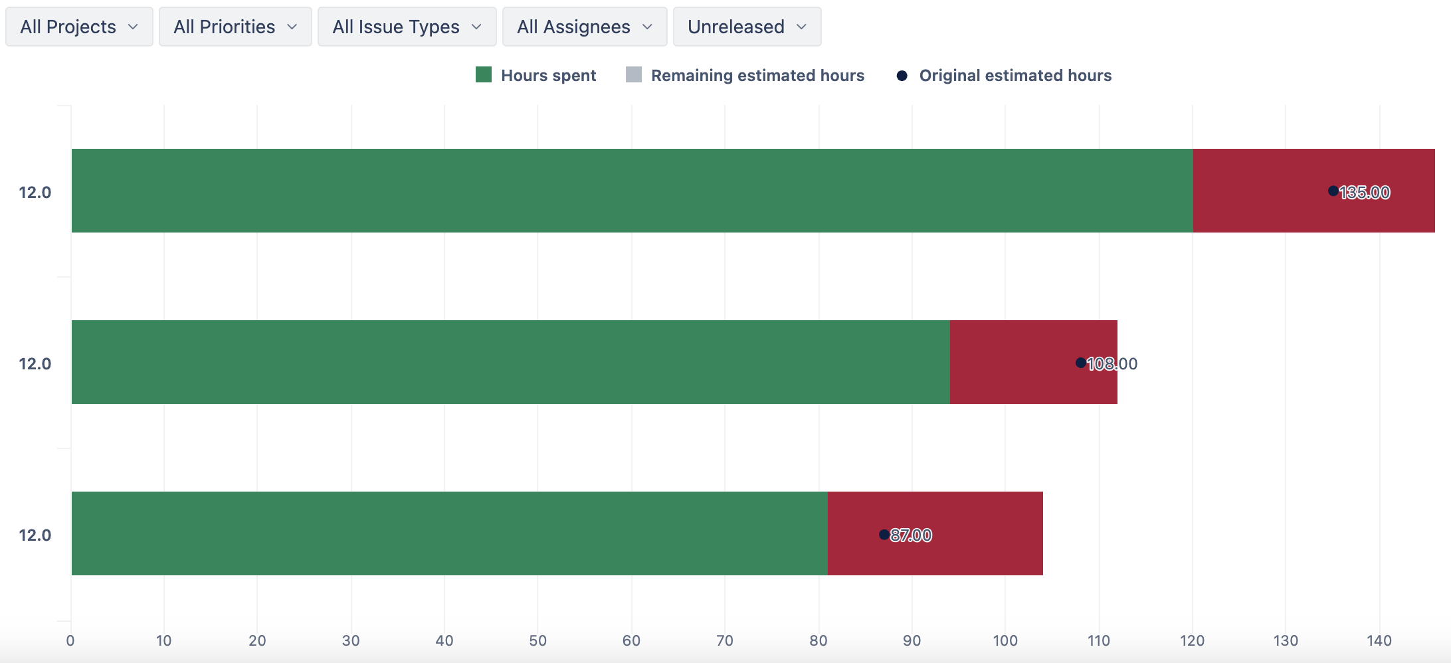
Task: Select the bottom bar's red segment
Action: pos(935,533)
